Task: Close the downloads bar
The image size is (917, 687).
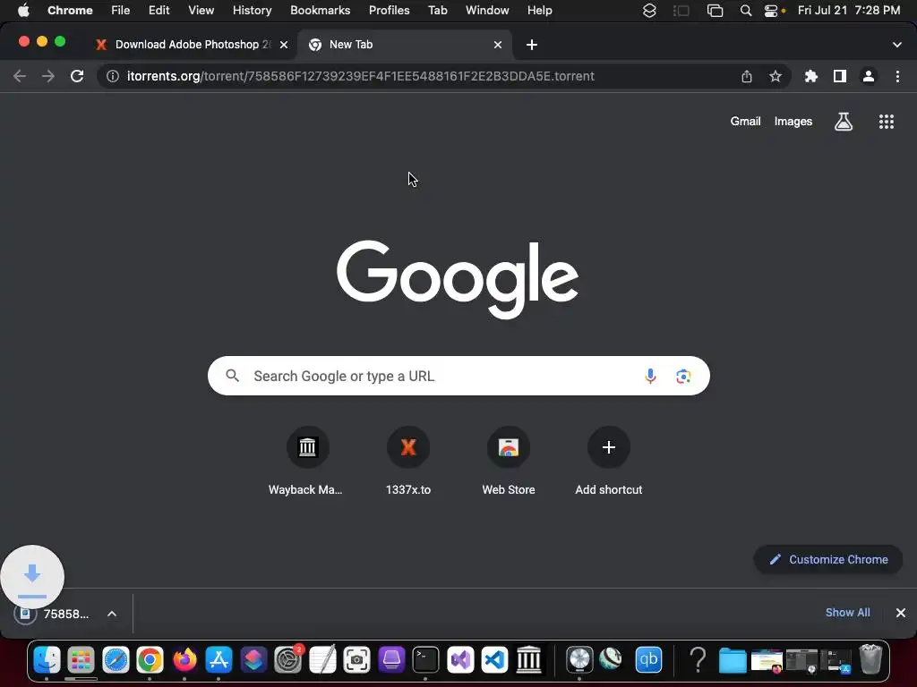Action: 901,613
